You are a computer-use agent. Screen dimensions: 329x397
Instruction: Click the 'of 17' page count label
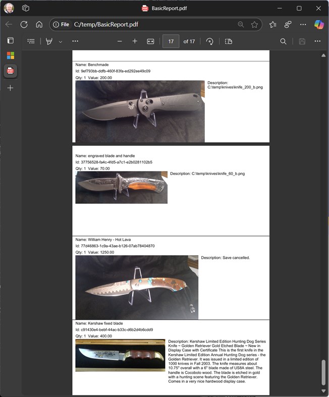(x=189, y=41)
